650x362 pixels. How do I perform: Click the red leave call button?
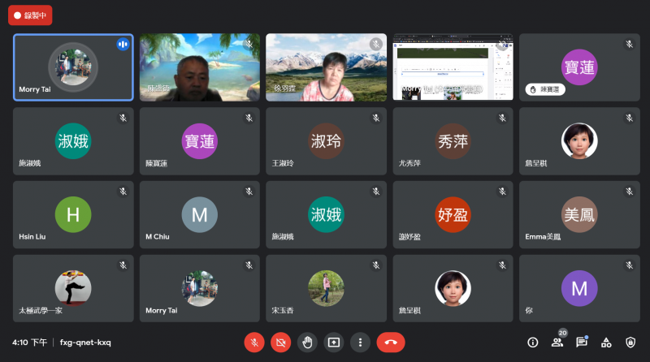(391, 343)
